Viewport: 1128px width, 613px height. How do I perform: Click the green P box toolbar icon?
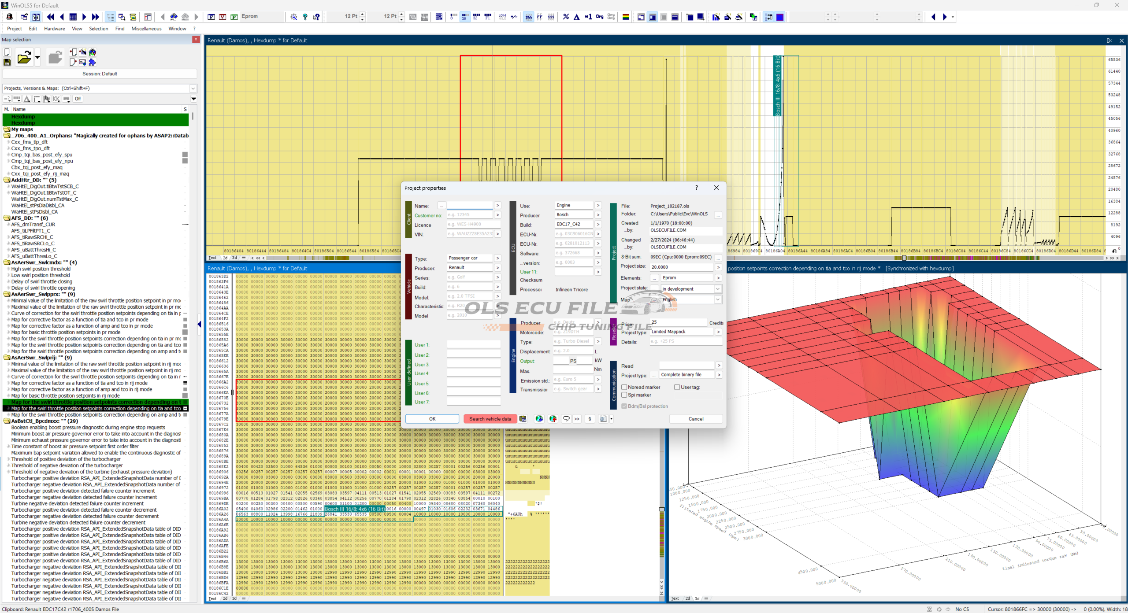pyautogui.click(x=234, y=17)
